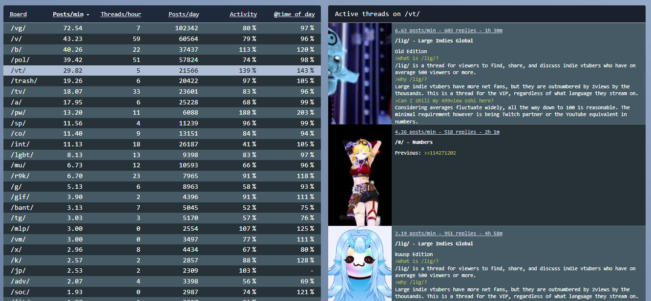
Task: Select the /pol/ board row
Action: coord(162,60)
